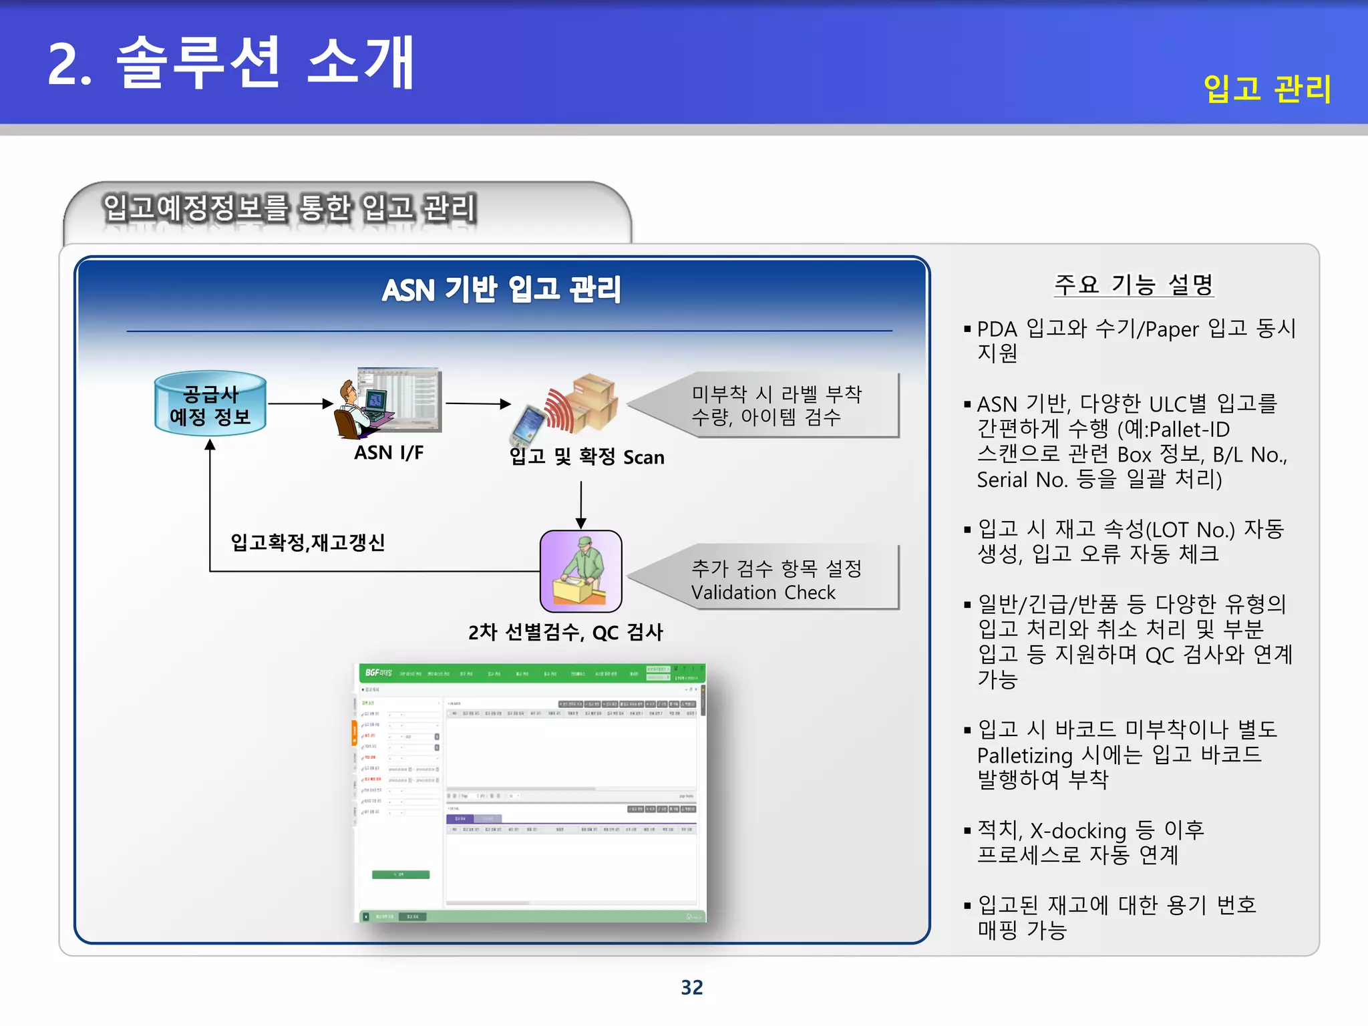Click the '2차 선별검수, QC 검사' caption

[566, 632]
